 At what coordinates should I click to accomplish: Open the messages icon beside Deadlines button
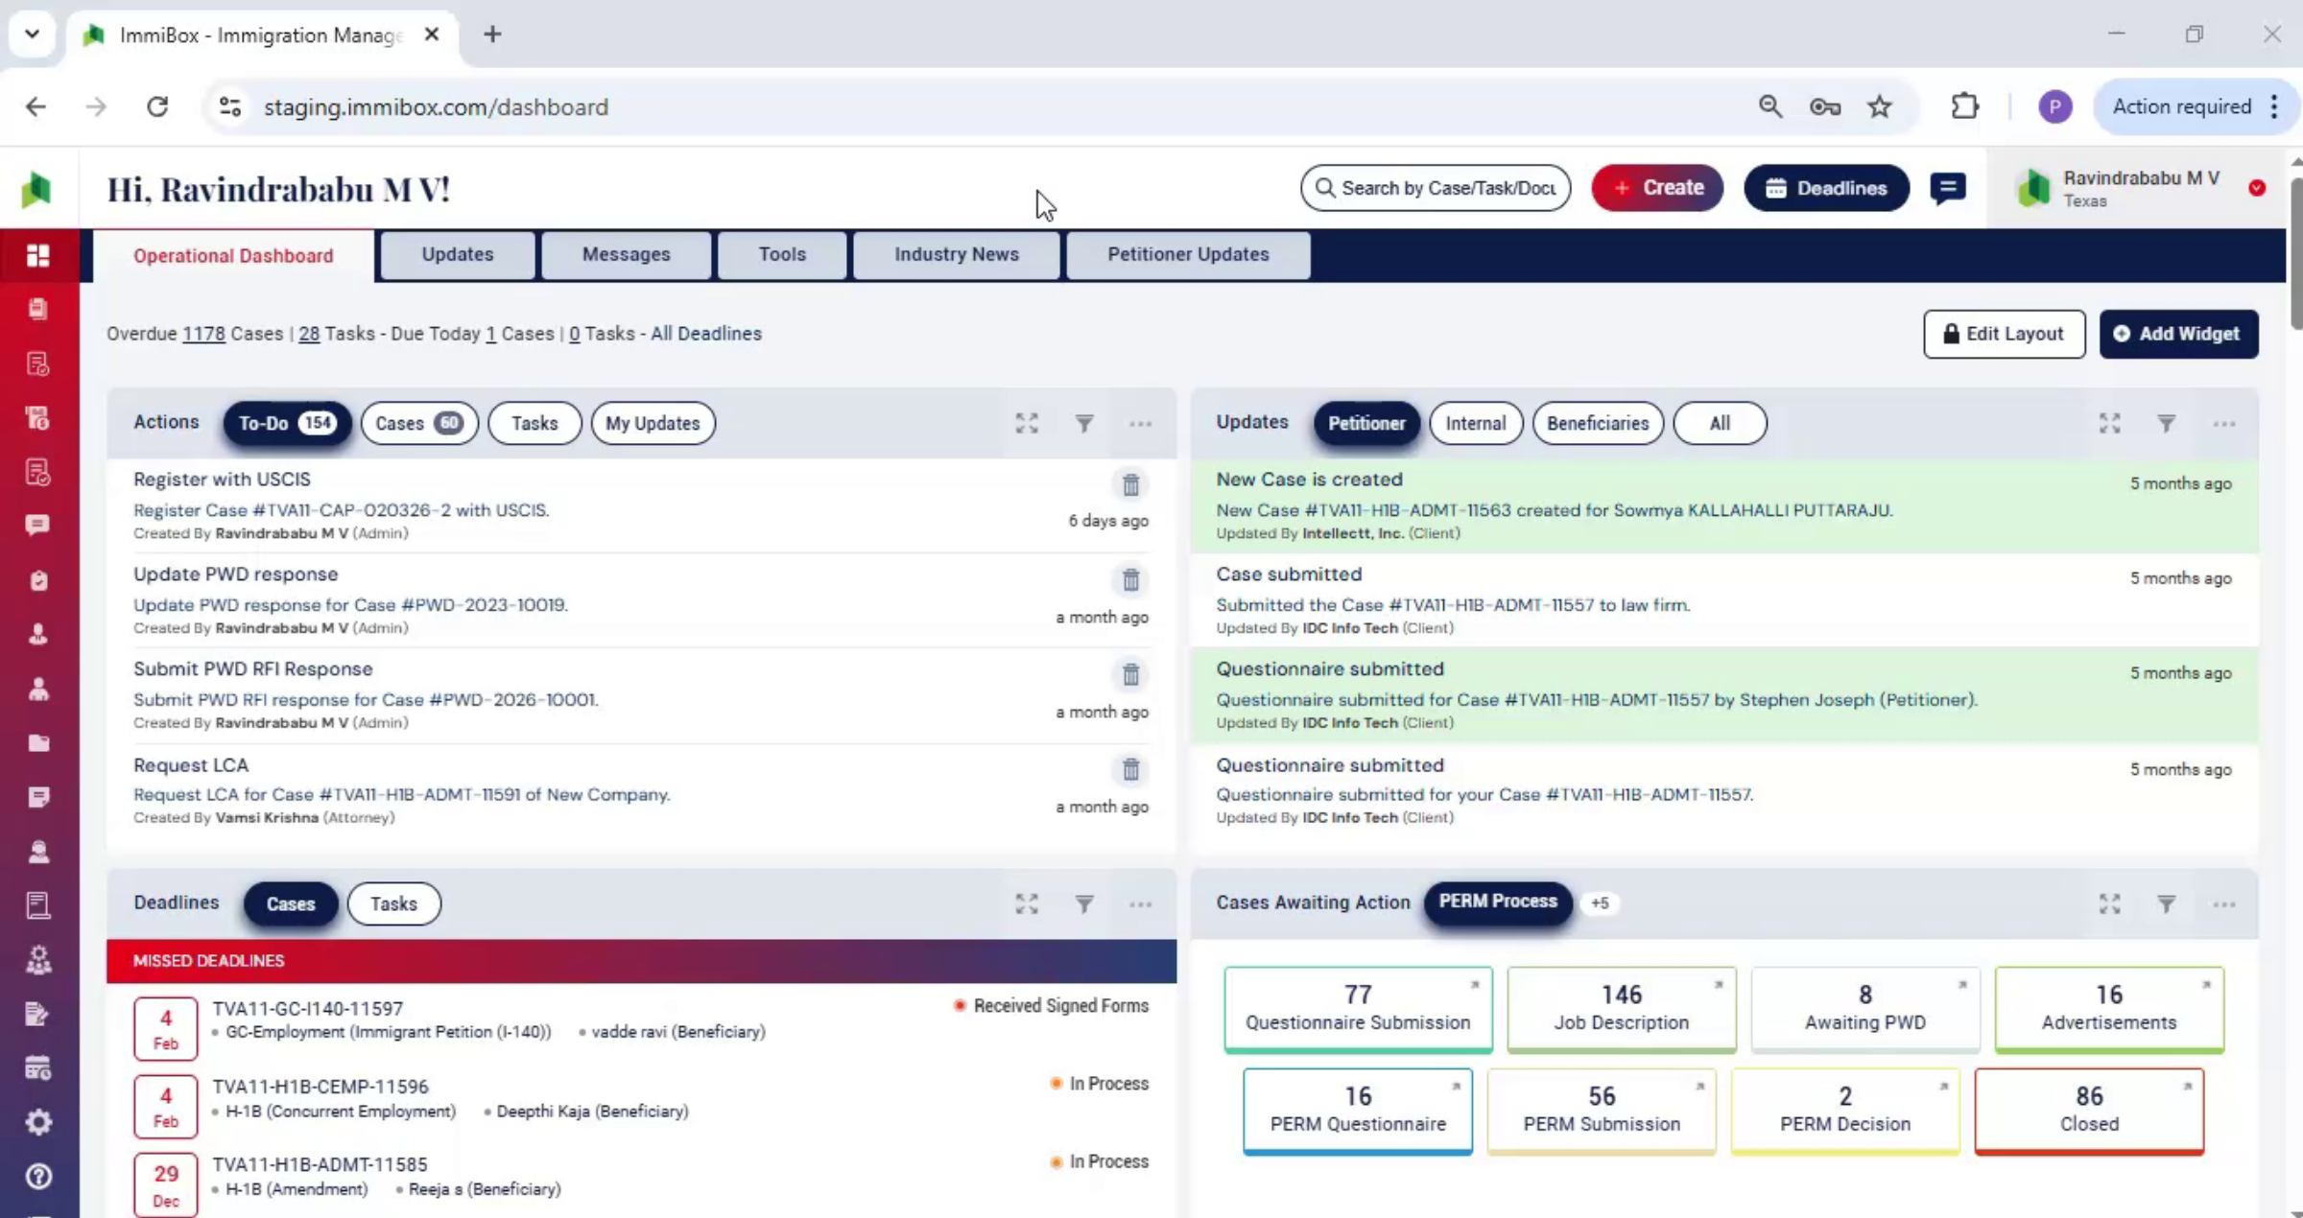[x=1948, y=188]
